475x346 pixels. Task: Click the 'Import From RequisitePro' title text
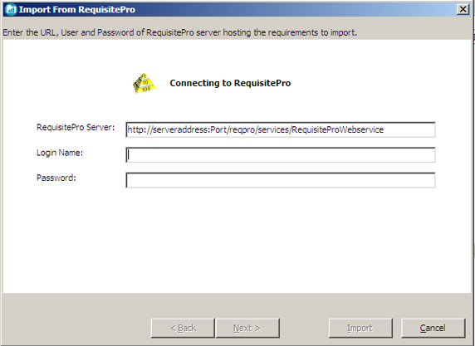coord(77,10)
